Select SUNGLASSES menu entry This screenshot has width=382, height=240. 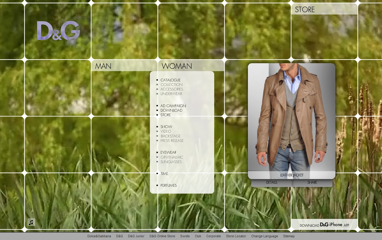tap(171, 162)
